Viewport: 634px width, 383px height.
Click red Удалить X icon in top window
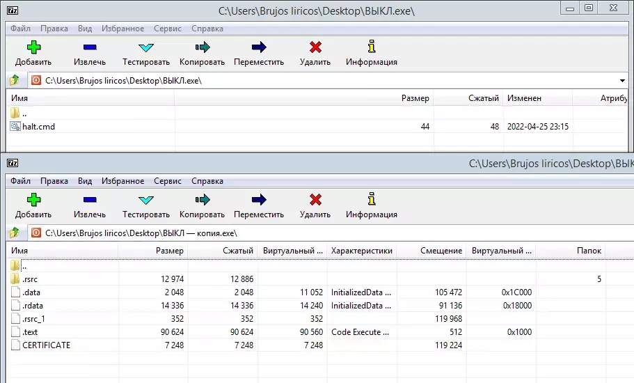pos(315,47)
